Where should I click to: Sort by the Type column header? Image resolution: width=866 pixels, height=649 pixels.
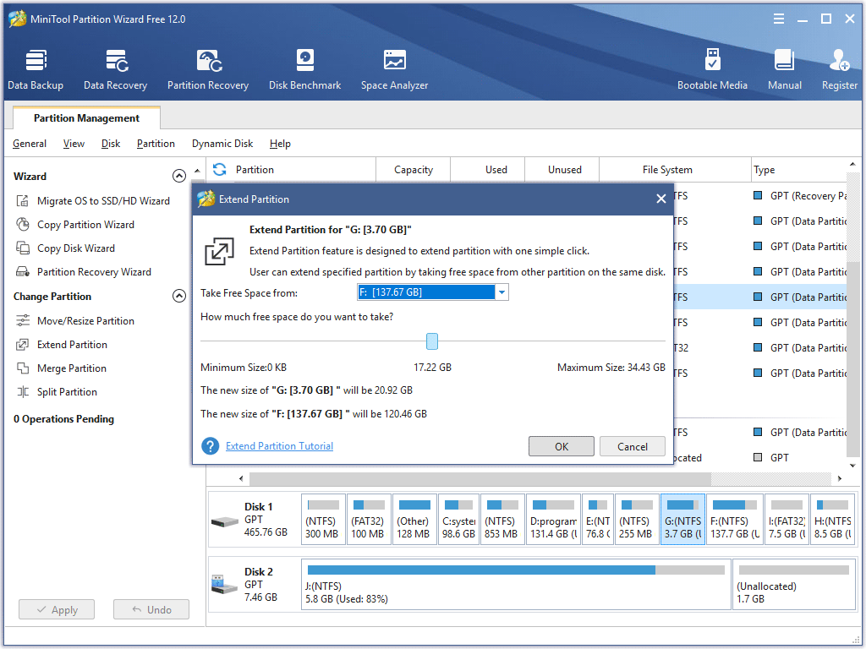click(798, 169)
